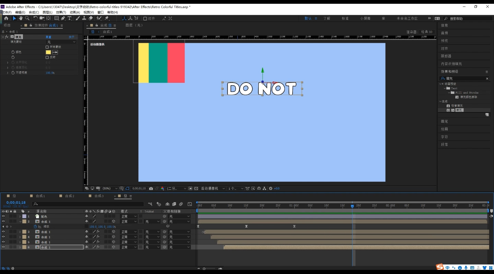The image size is (494, 274).
Task: Select the Horizontal Type tool
Action: pos(70,18)
